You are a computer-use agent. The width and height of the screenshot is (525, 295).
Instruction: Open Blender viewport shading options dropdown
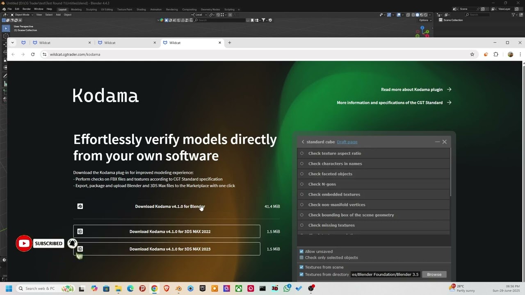[431, 15]
